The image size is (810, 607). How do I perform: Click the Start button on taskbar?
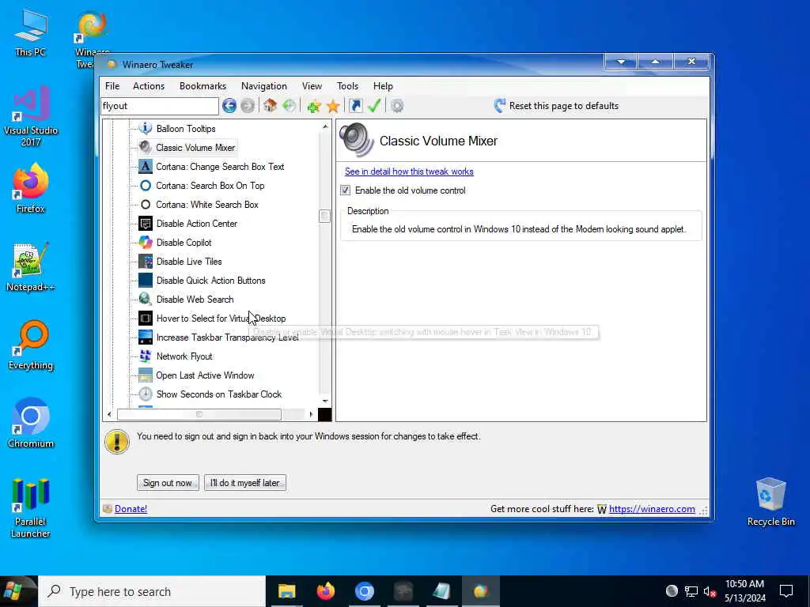click(x=14, y=591)
